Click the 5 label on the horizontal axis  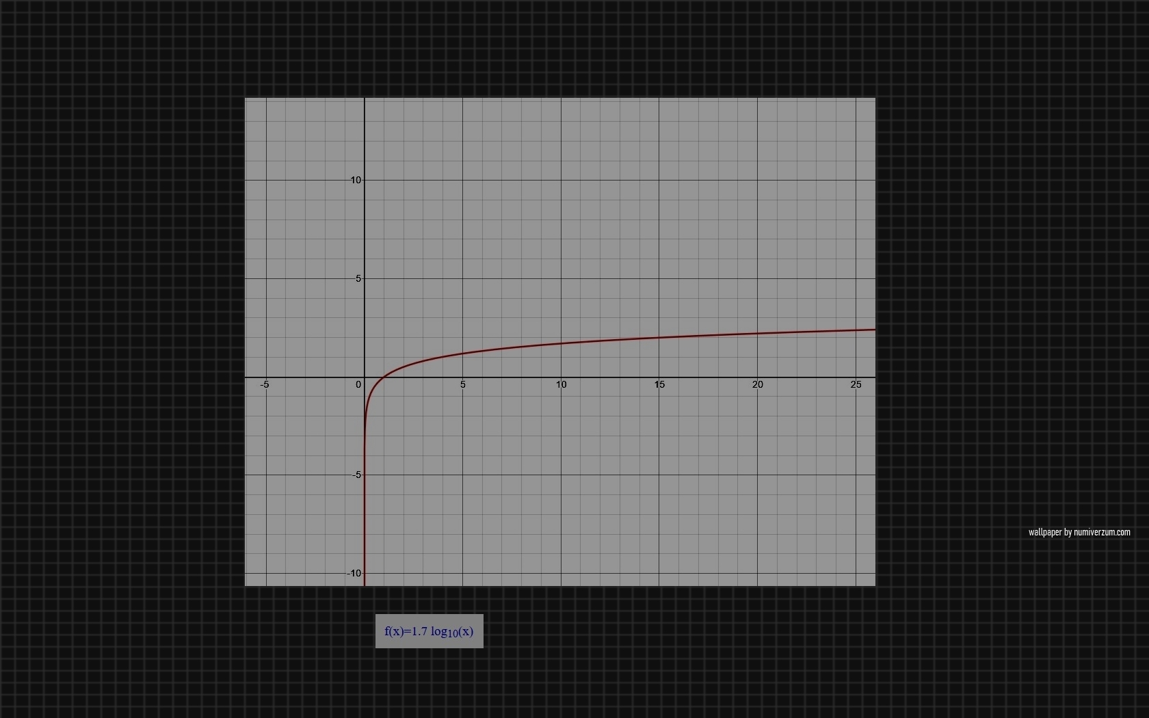point(463,385)
